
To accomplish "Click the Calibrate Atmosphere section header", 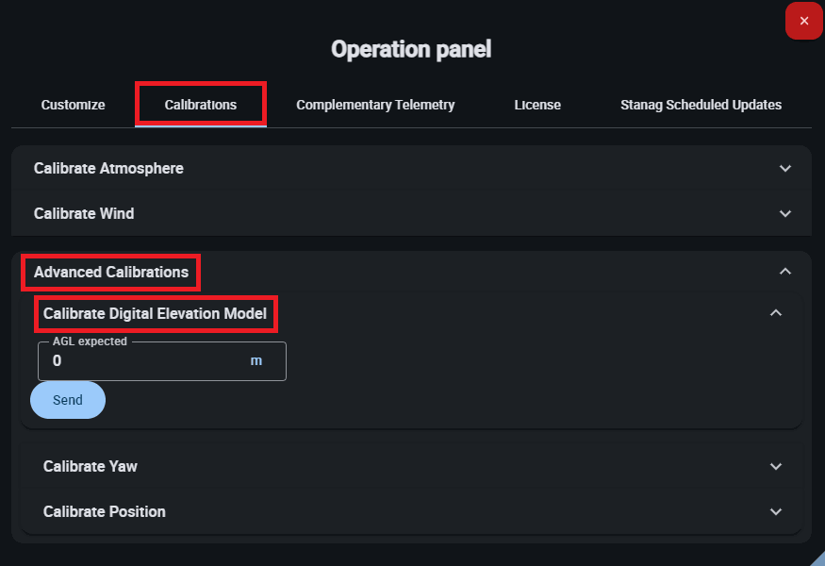I will [x=108, y=169].
